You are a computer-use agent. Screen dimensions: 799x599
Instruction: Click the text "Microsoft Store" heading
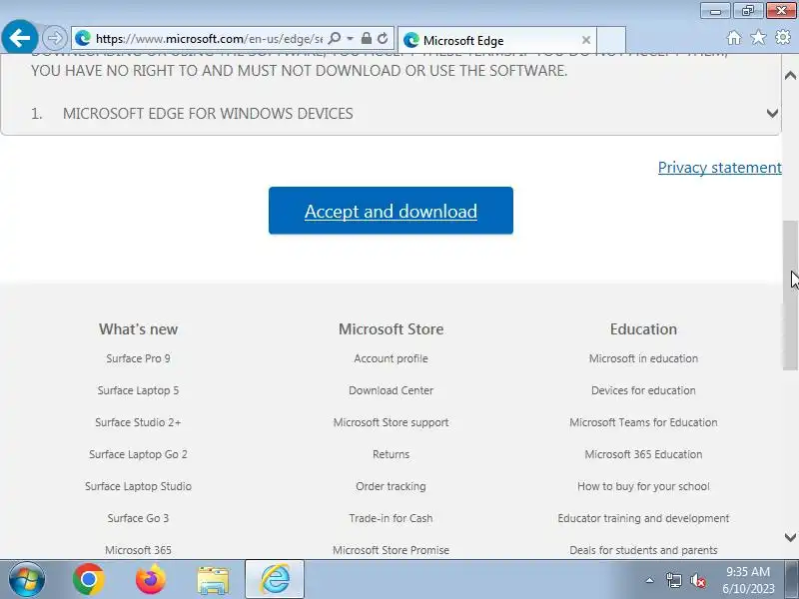click(x=391, y=329)
